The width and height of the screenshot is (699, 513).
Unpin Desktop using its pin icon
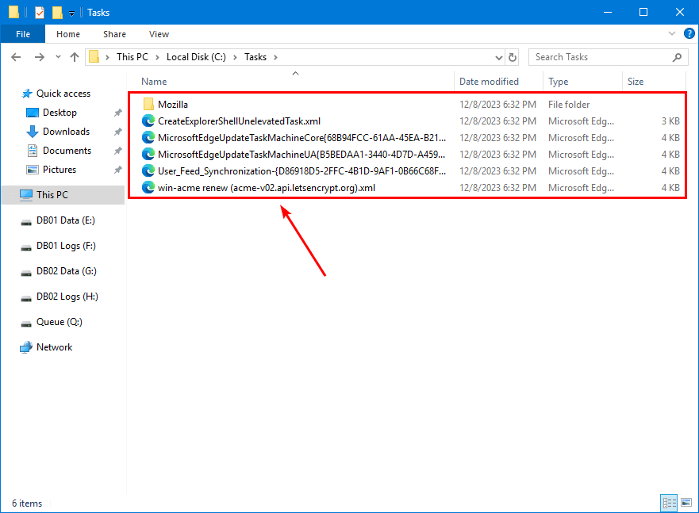coord(117,113)
